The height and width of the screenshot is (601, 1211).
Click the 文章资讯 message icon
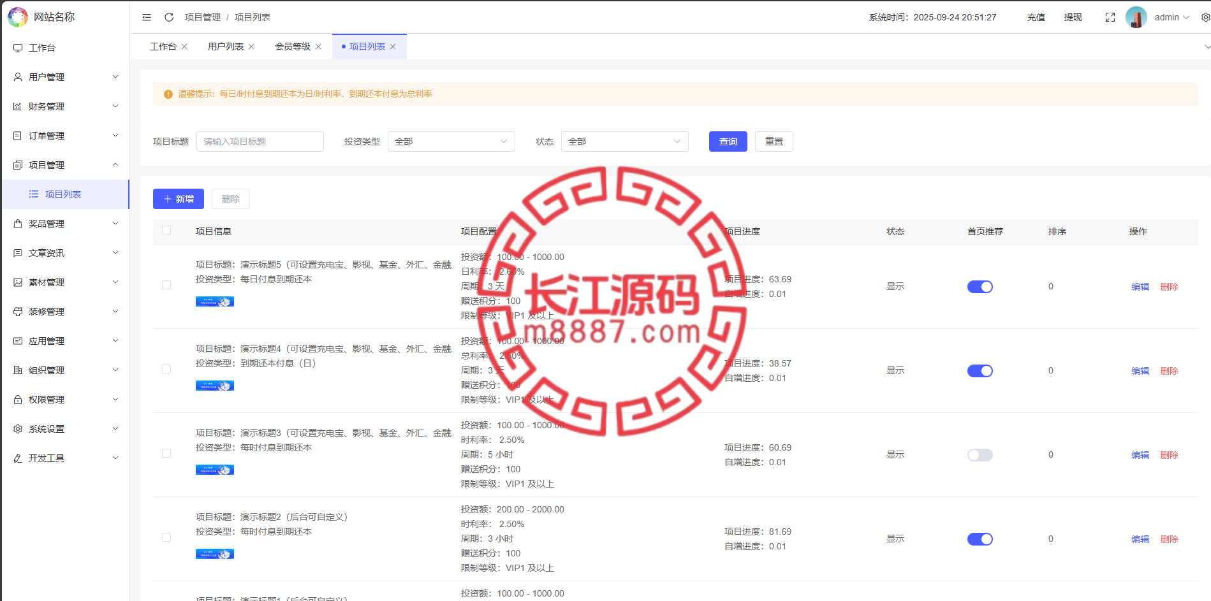click(x=18, y=253)
